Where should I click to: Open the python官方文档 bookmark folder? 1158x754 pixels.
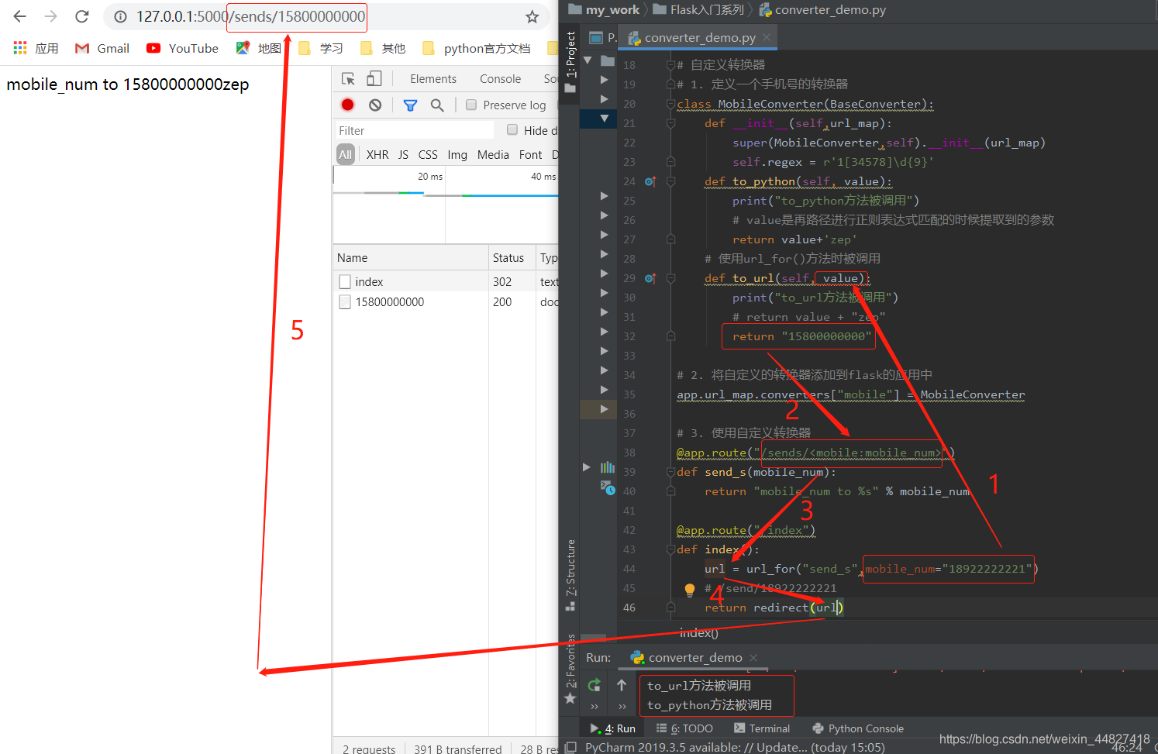click(x=476, y=48)
